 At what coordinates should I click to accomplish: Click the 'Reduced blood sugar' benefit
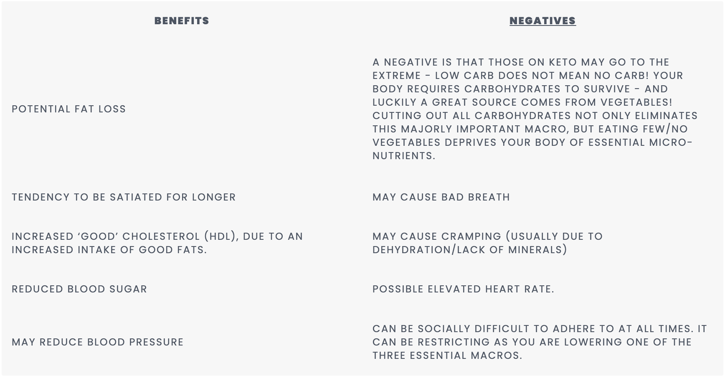point(79,289)
